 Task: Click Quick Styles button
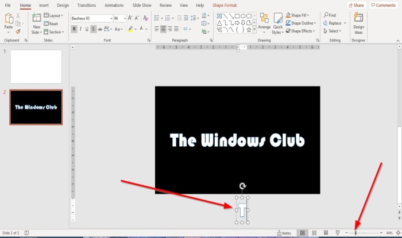pyautogui.click(x=278, y=24)
